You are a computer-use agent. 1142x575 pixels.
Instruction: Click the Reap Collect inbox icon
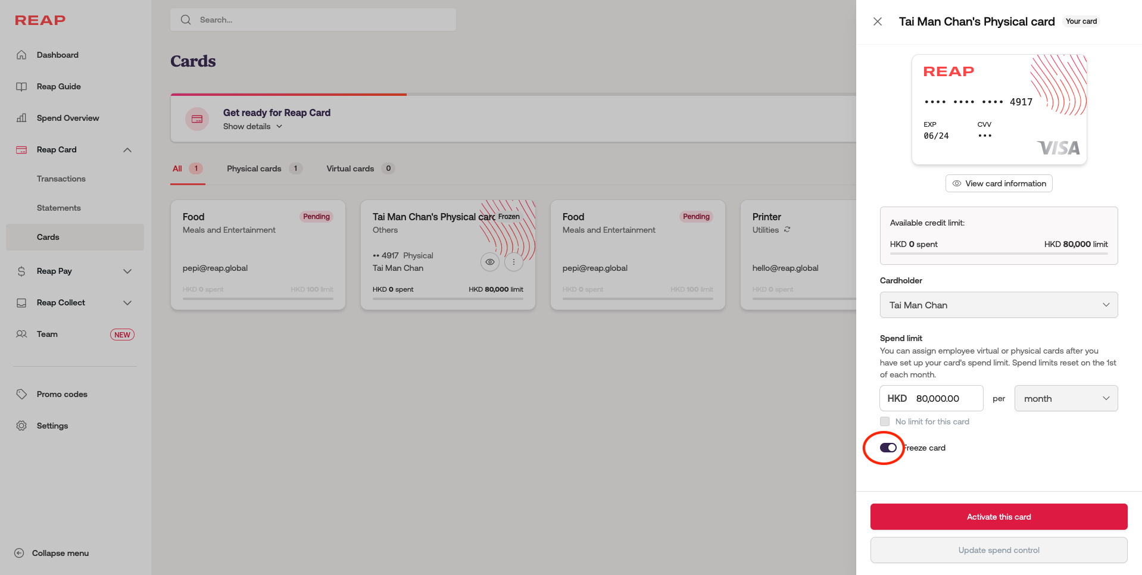[21, 303]
